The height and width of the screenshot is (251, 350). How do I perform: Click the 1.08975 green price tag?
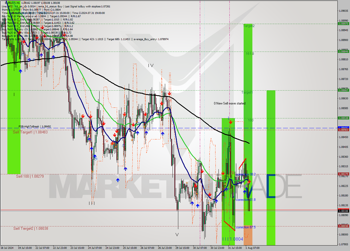(343, 23)
